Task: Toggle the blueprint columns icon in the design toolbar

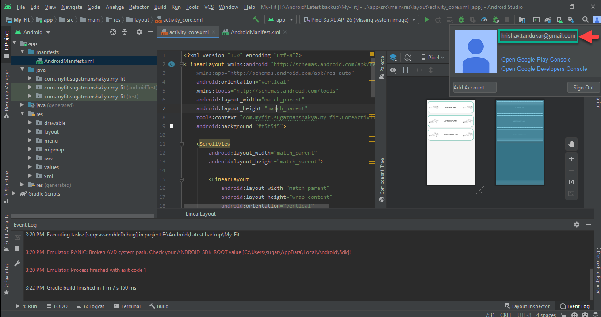Action: 405,70
